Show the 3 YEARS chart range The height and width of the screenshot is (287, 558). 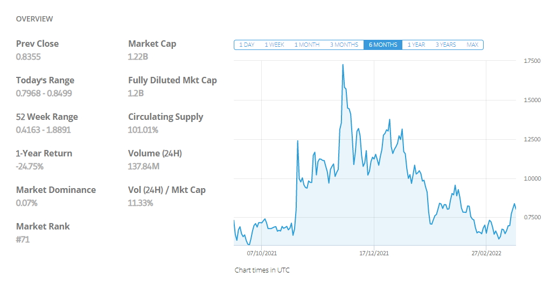coord(445,45)
